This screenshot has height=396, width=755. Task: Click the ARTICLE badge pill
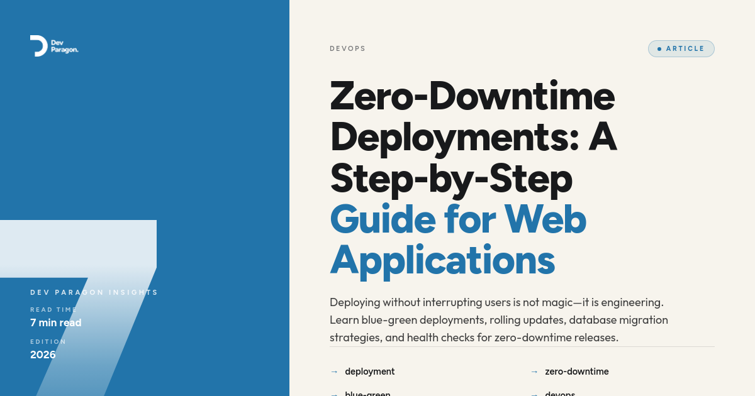click(681, 48)
